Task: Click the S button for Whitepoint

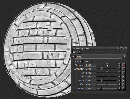Action: click(119, 69)
